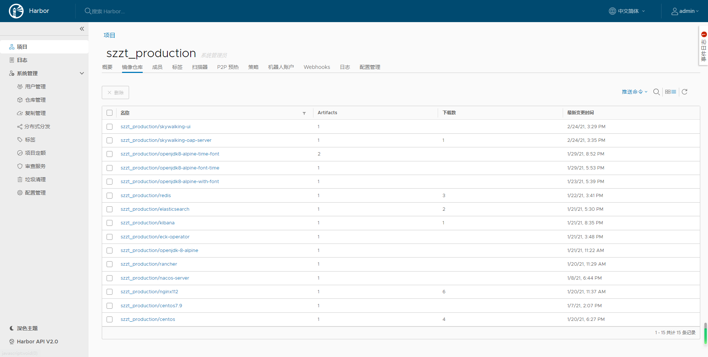Switch to the 扫描器 tab
This screenshot has width=708, height=357.
pos(200,67)
